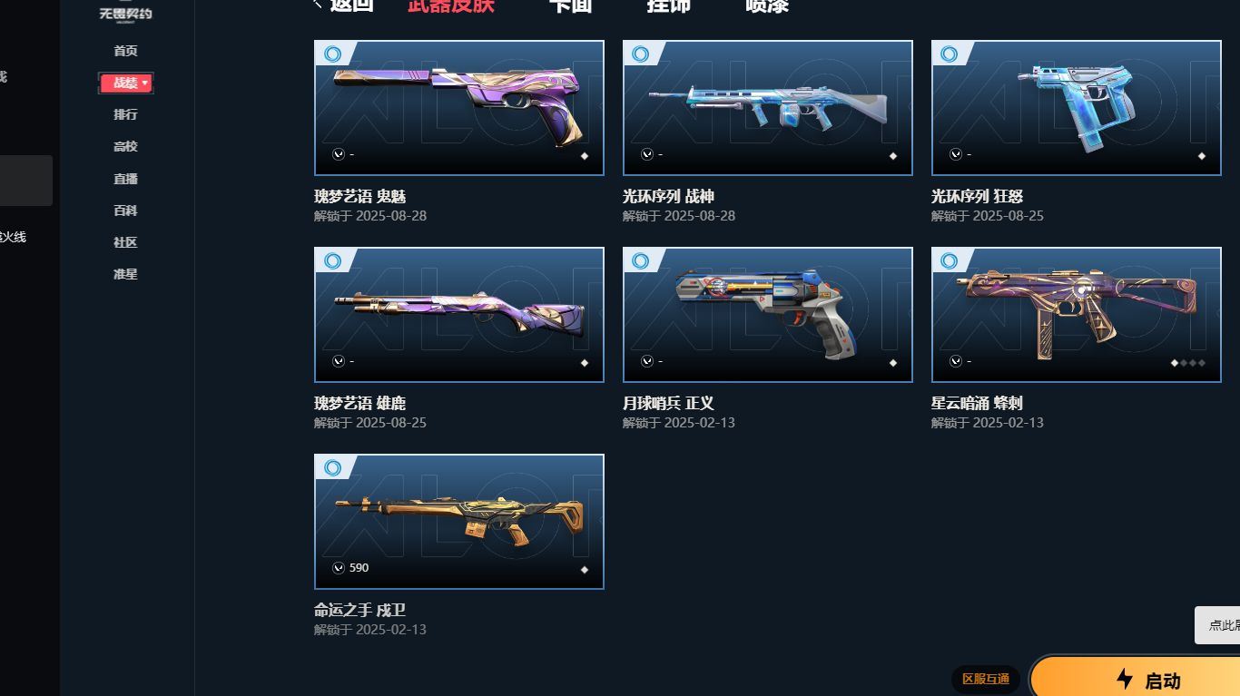Click level diamonds on 星云暗涌 蜂刺 card
This screenshot has height=696, width=1240.
(x=1188, y=363)
